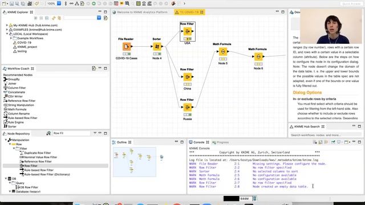The width and height of the screenshot is (365, 205).
Task: Select Nominal Value Row Filter in Node Repository
Action: (x=40, y=157)
